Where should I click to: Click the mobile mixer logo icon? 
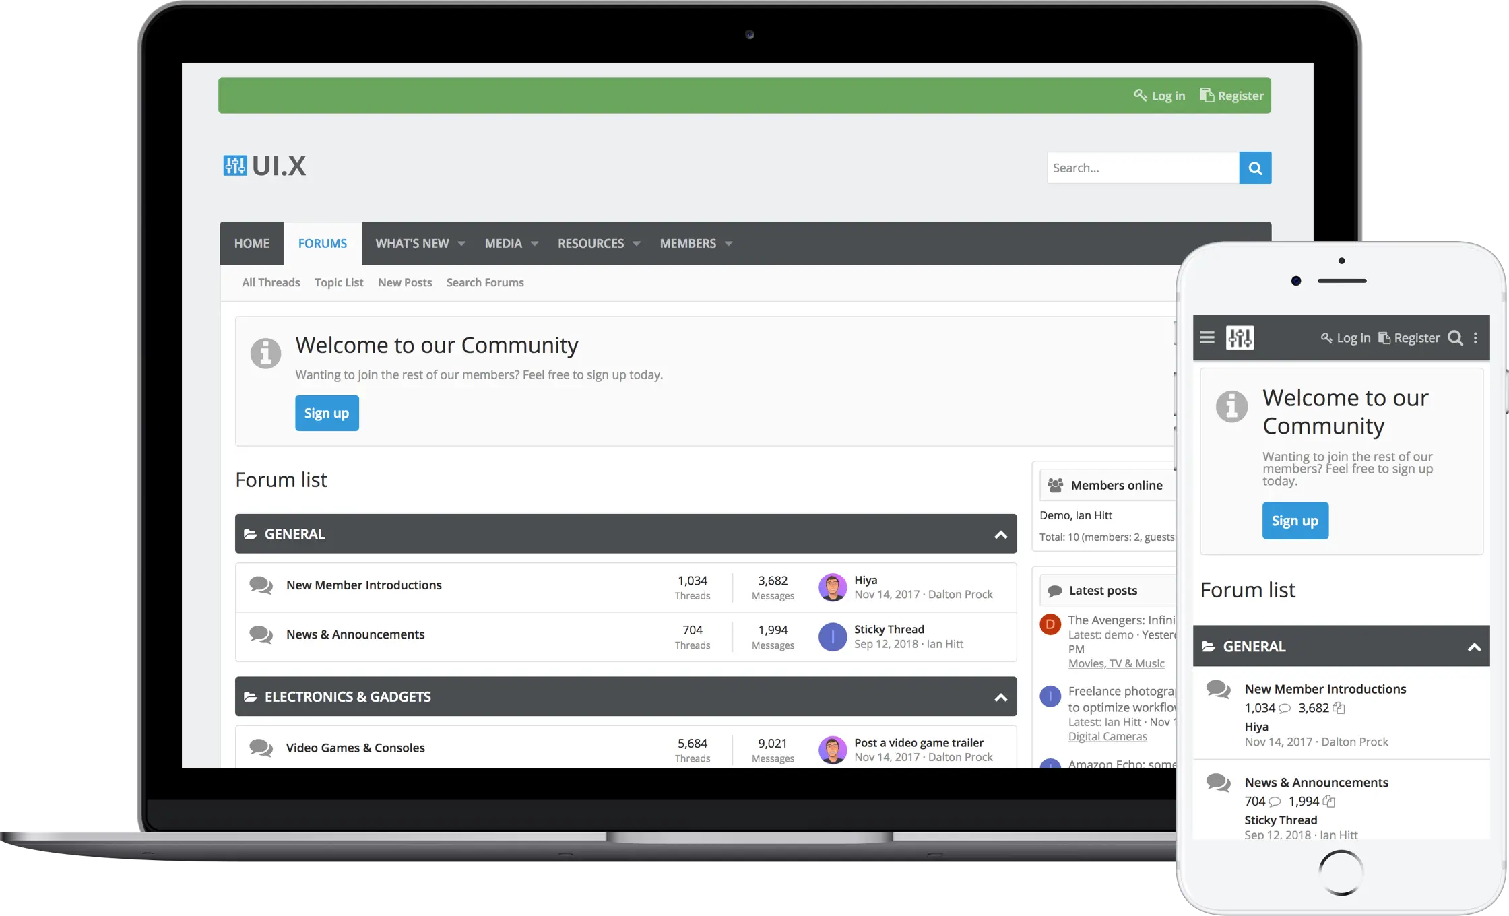click(1240, 337)
